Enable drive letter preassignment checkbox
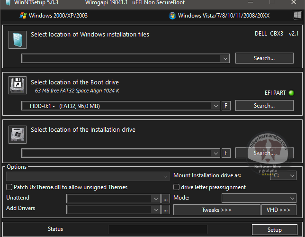Image resolution: width=305 pixels, height=237 pixels. point(176,187)
